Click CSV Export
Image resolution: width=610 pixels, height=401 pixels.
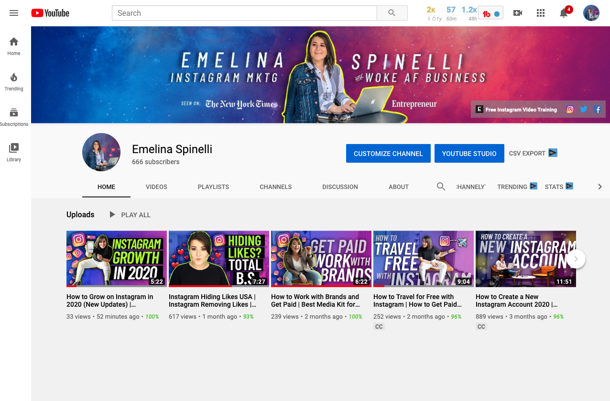(527, 154)
